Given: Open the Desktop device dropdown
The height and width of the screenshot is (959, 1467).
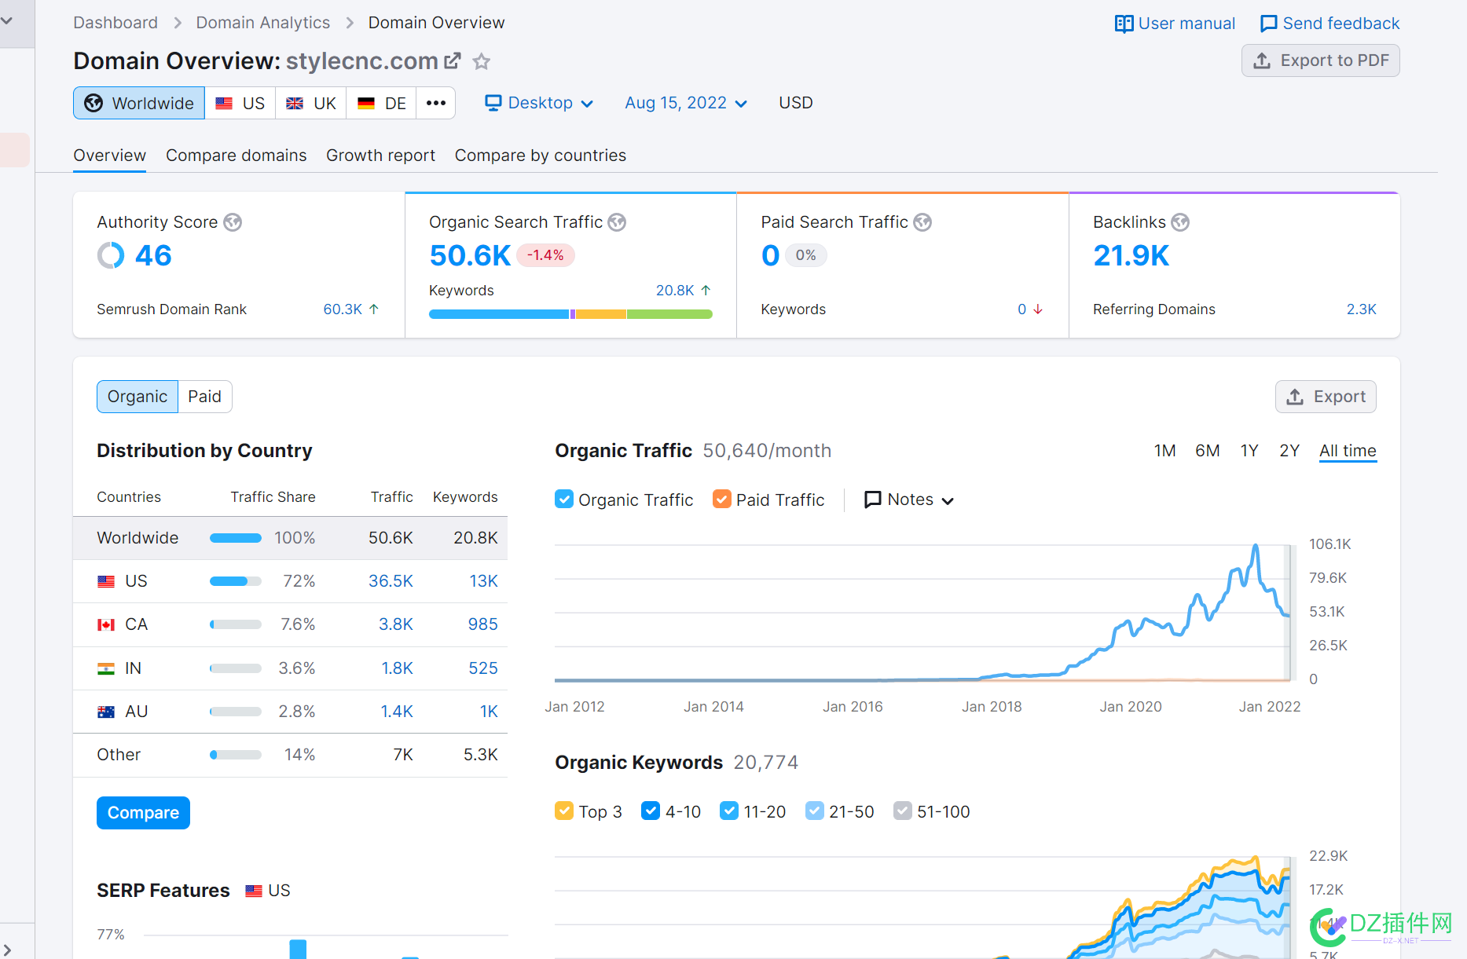Looking at the screenshot, I should [x=539, y=103].
